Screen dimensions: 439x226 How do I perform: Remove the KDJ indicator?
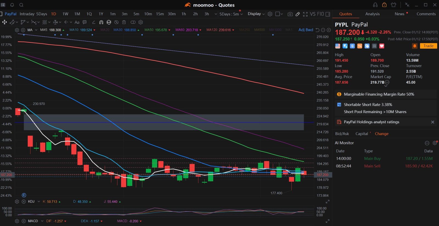(x=23, y=202)
